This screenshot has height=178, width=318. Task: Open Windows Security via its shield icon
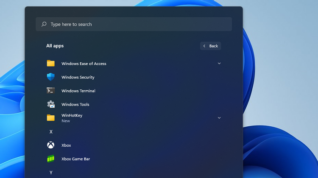pyautogui.click(x=51, y=77)
